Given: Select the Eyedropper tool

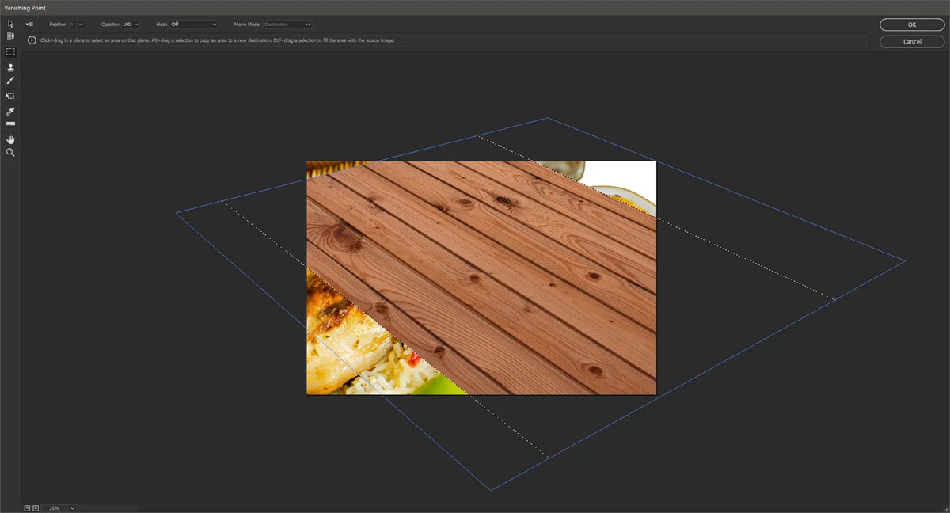Looking at the screenshot, I should point(10,112).
